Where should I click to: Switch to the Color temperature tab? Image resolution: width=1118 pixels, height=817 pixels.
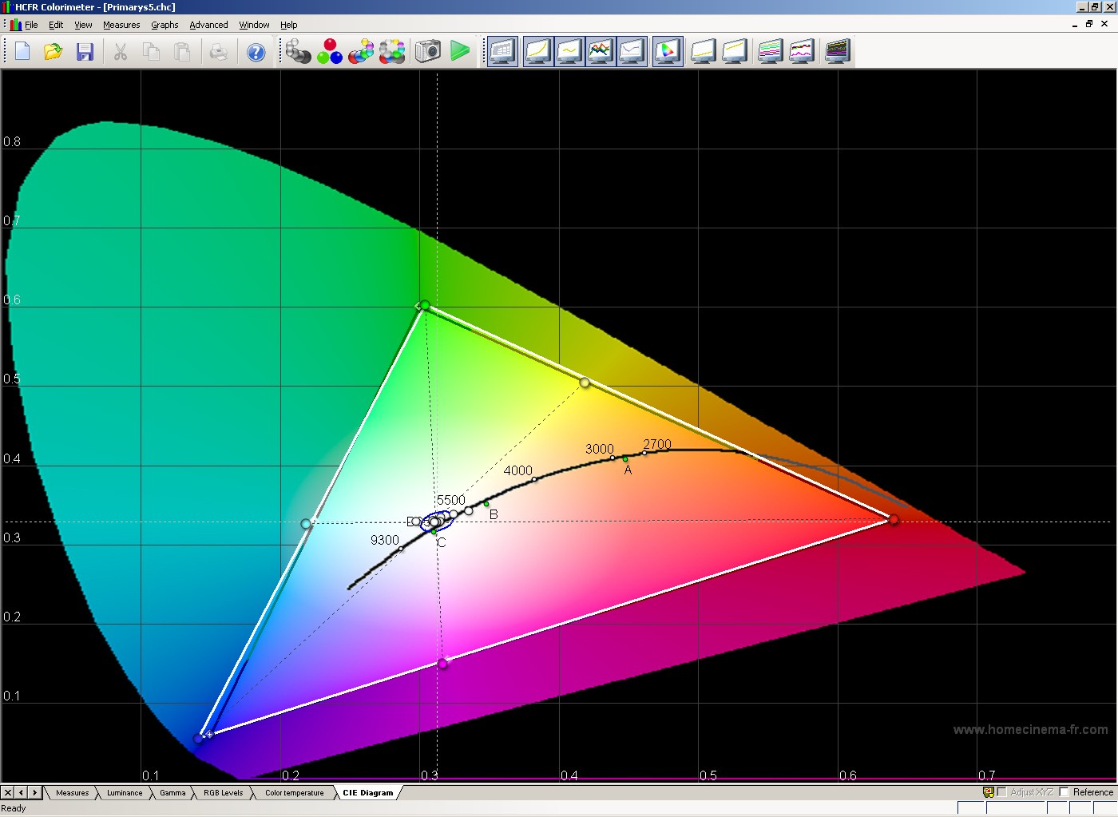coord(294,793)
